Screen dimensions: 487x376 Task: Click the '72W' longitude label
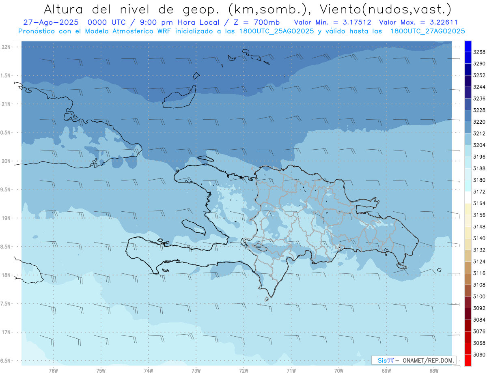tap(243, 371)
